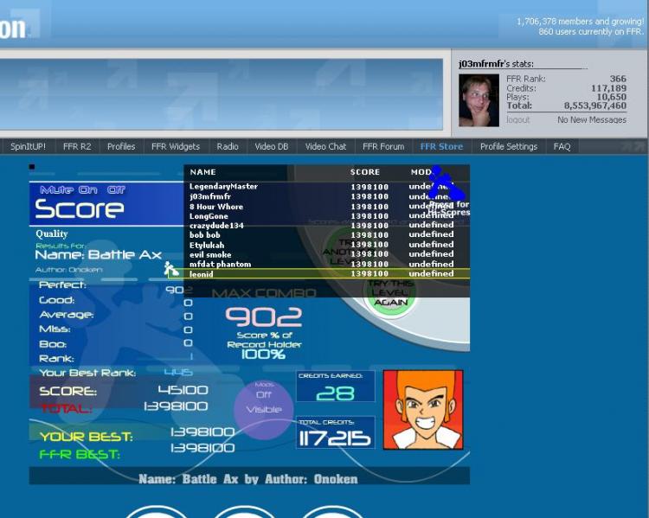Click the Try This Level Again button

coord(390,293)
